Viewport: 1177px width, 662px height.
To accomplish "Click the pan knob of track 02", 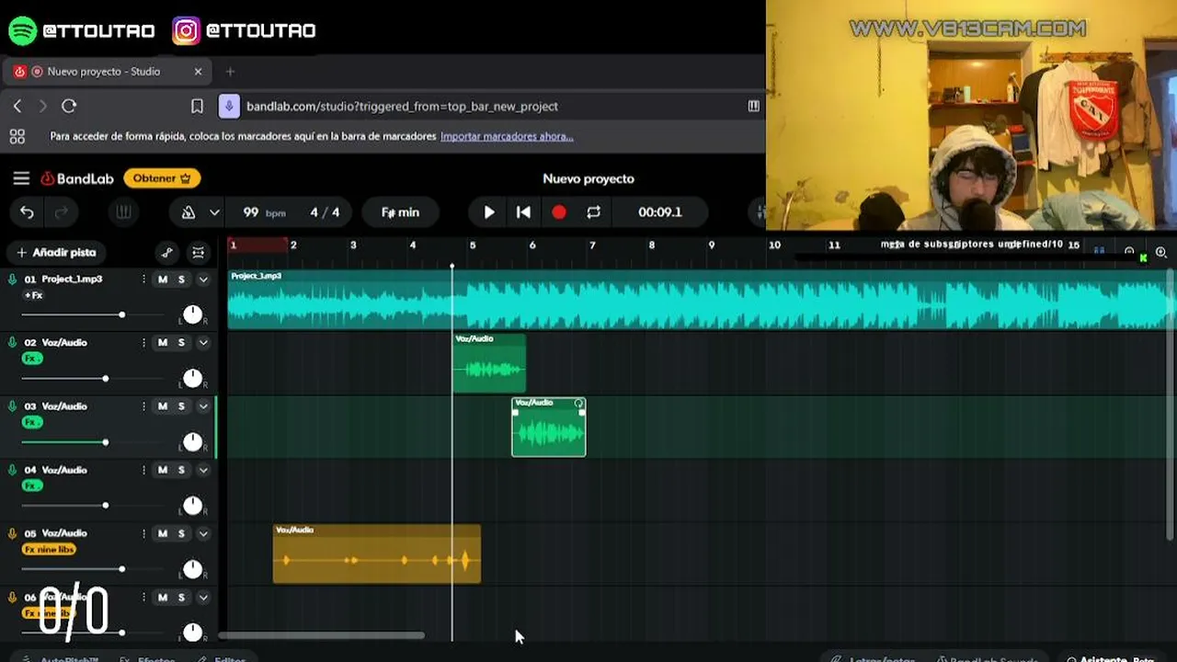I will pos(192,378).
